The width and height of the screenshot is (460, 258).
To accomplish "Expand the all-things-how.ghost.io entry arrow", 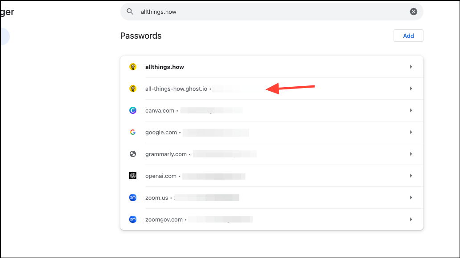I will point(411,89).
